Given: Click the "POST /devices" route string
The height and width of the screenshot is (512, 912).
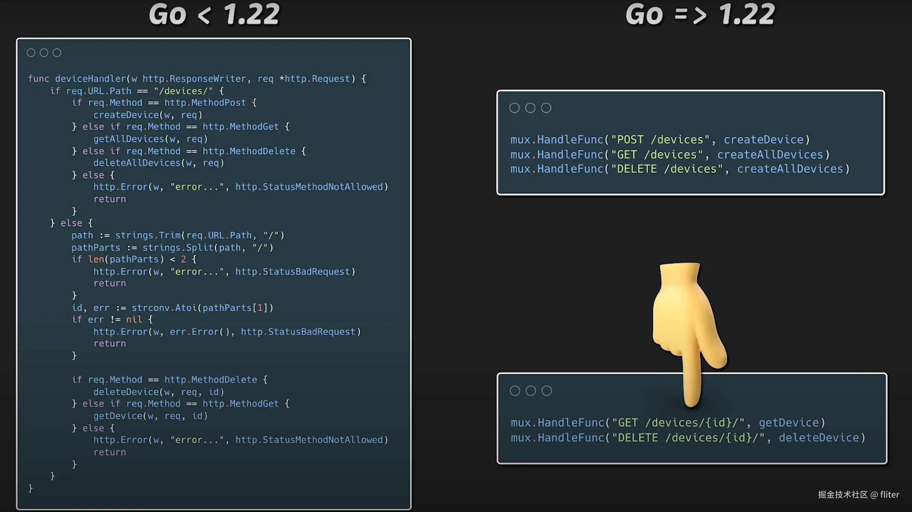Looking at the screenshot, I should click(660, 140).
